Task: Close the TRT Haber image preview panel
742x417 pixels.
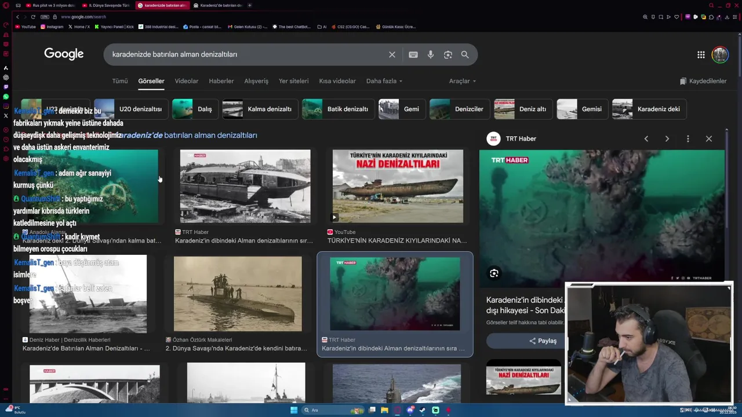Action: (x=709, y=138)
